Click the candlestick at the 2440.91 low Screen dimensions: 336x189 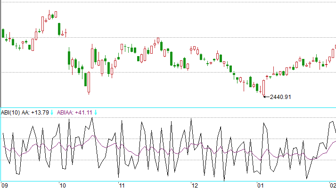coord(263,87)
